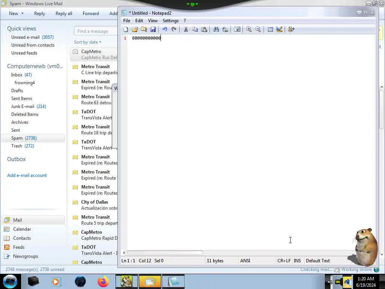Image resolution: width=385 pixels, height=289 pixels.
Task: Open the syntax scheme selector icon
Action: click(x=270, y=29)
